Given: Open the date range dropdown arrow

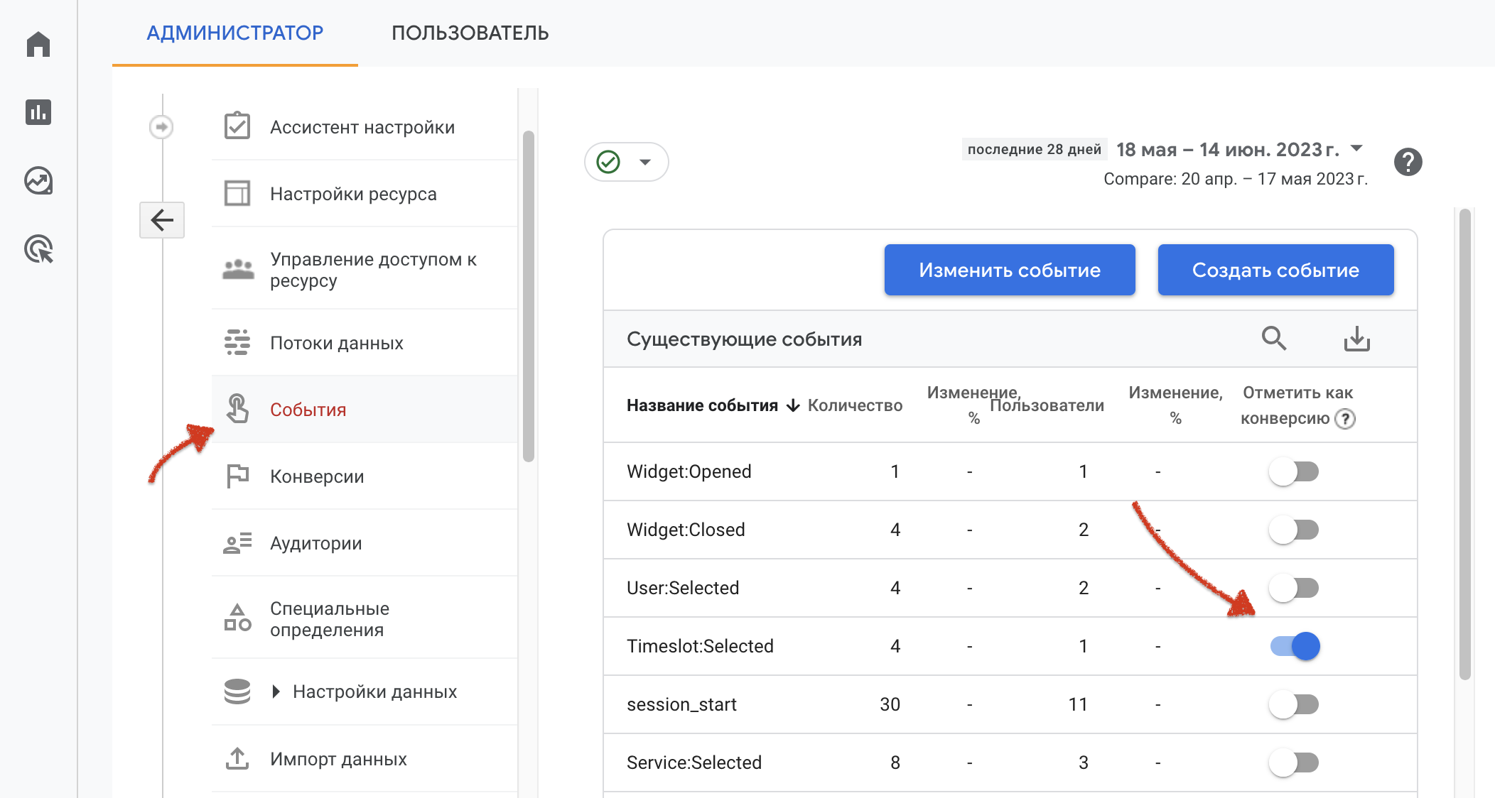Looking at the screenshot, I should 1356,148.
